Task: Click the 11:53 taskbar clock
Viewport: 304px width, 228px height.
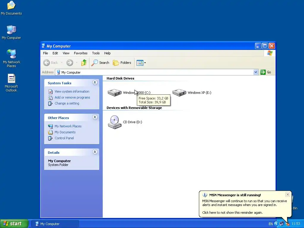Action: (x=296, y=224)
